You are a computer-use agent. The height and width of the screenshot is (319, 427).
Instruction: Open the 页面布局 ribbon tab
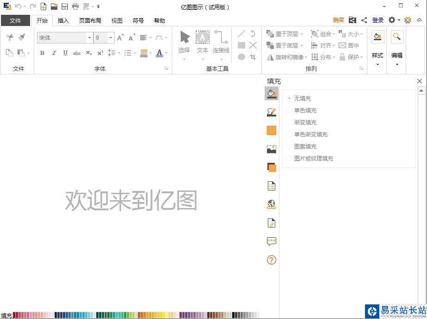coord(90,20)
